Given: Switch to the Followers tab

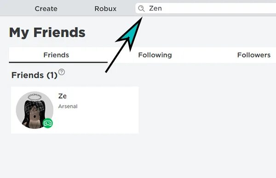Looking at the screenshot, I should click(x=254, y=55).
